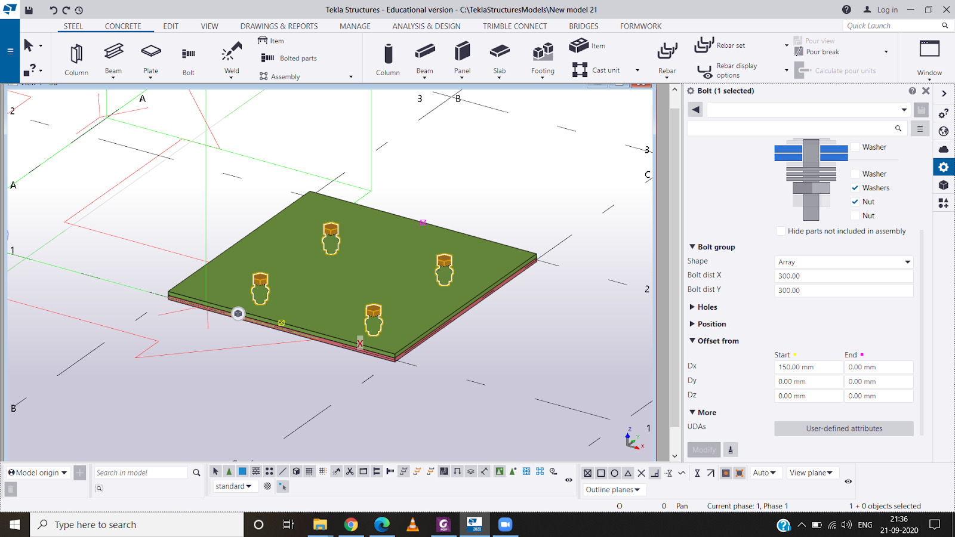The image size is (955, 537).
Task: Expand the Holes section
Action: coord(707,307)
